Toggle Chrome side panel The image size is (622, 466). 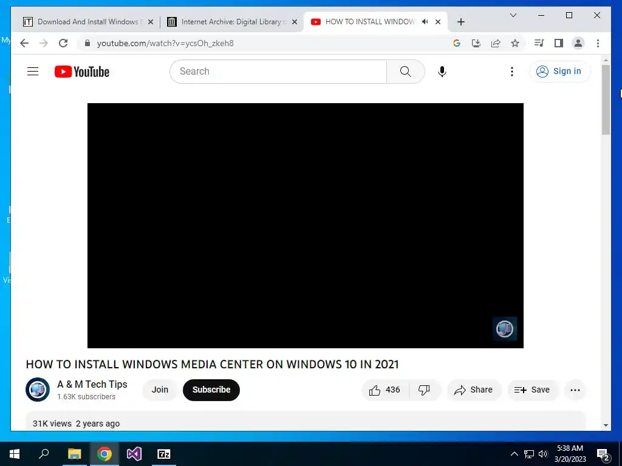coord(559,43)
